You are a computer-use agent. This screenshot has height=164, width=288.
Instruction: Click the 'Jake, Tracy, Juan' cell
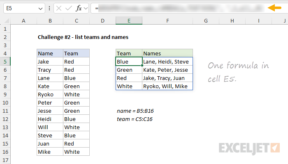point(167,78)
